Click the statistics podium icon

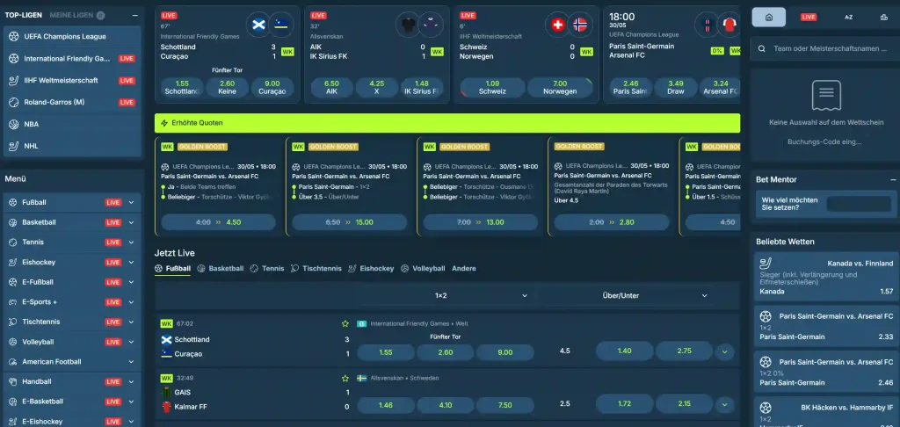coord(883,17)
